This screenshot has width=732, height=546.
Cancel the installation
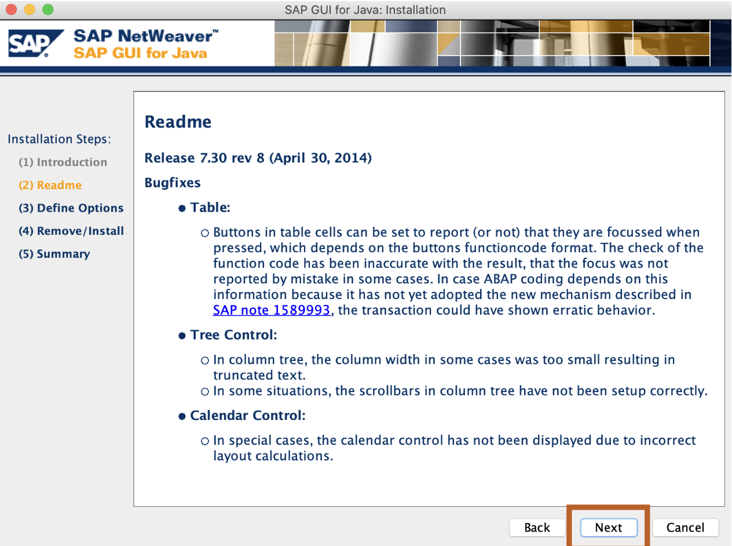tap(685, 527)
